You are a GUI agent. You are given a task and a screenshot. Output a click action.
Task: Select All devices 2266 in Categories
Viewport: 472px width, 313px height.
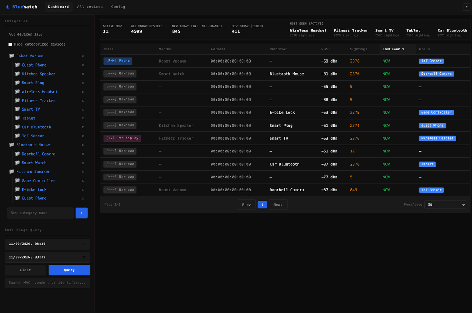point(26,35)
